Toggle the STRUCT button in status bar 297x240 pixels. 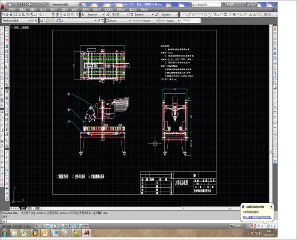point(86,225)
